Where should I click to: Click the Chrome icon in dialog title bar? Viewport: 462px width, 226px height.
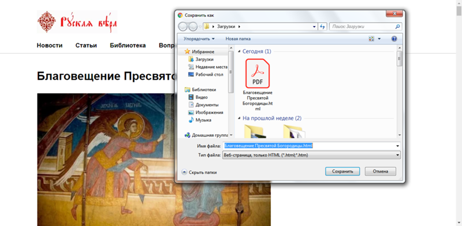point(180,15)
